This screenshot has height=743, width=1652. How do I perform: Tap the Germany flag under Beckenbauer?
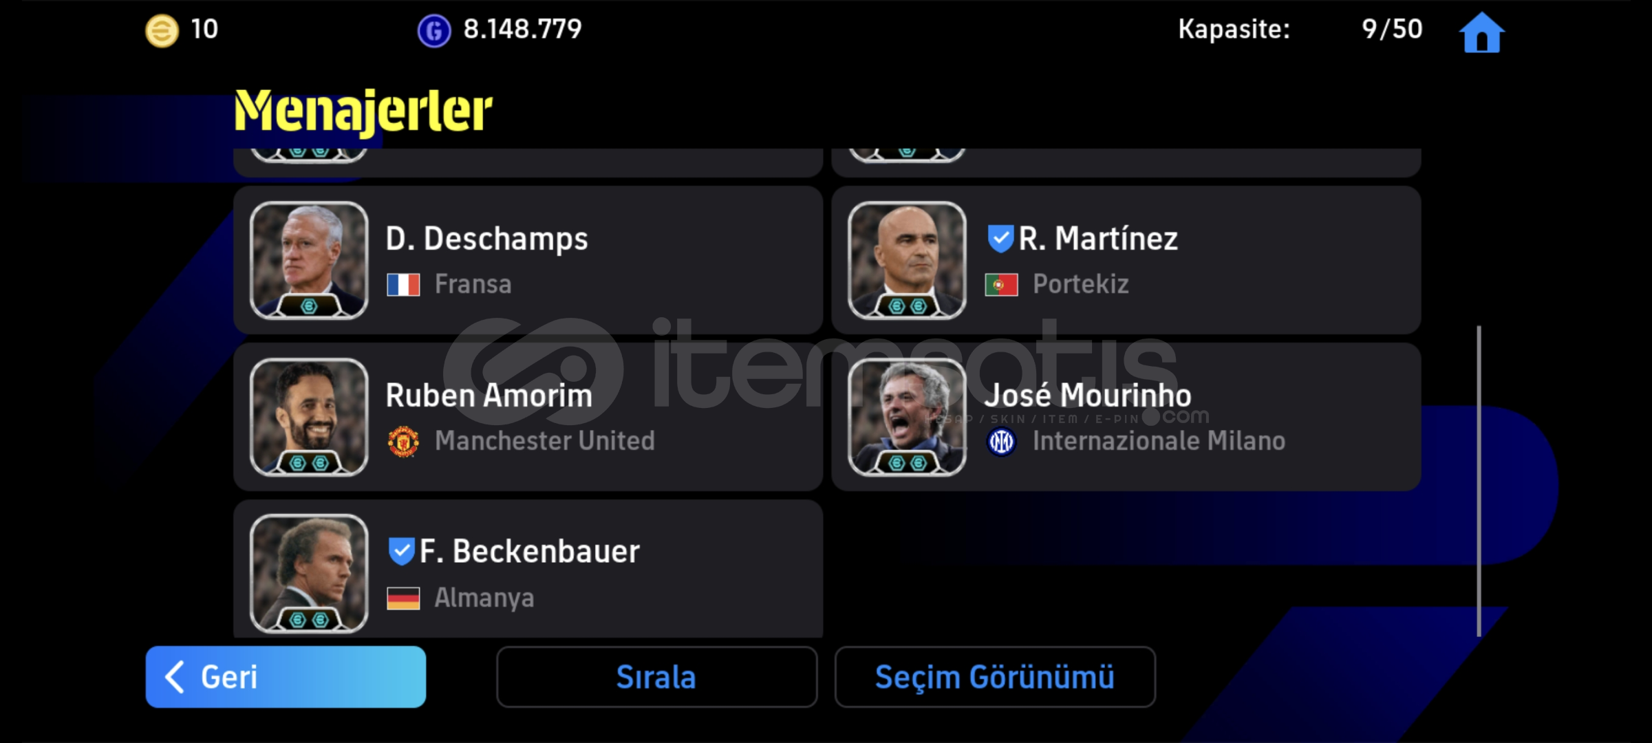(403, 598)
